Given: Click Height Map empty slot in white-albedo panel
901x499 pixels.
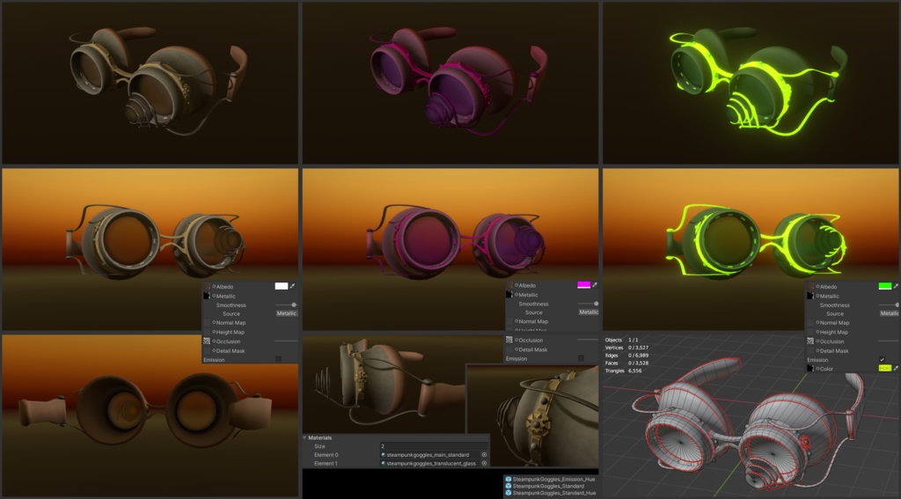Looking at the screenshot, I should tap(207, 332).
